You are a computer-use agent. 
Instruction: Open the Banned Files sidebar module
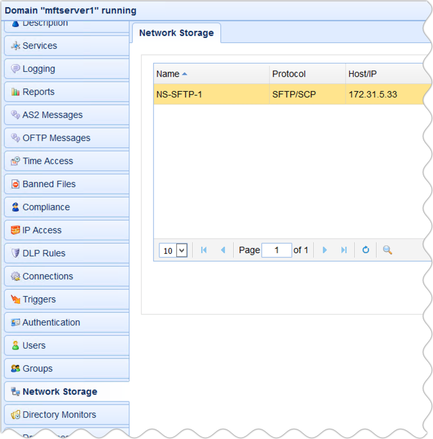point(49,184)
